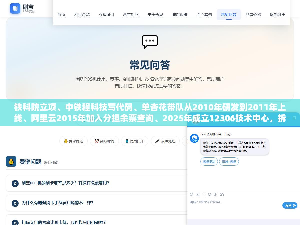Select the 常见问答 nav item

pyautogui.click(x=229, y=15)
